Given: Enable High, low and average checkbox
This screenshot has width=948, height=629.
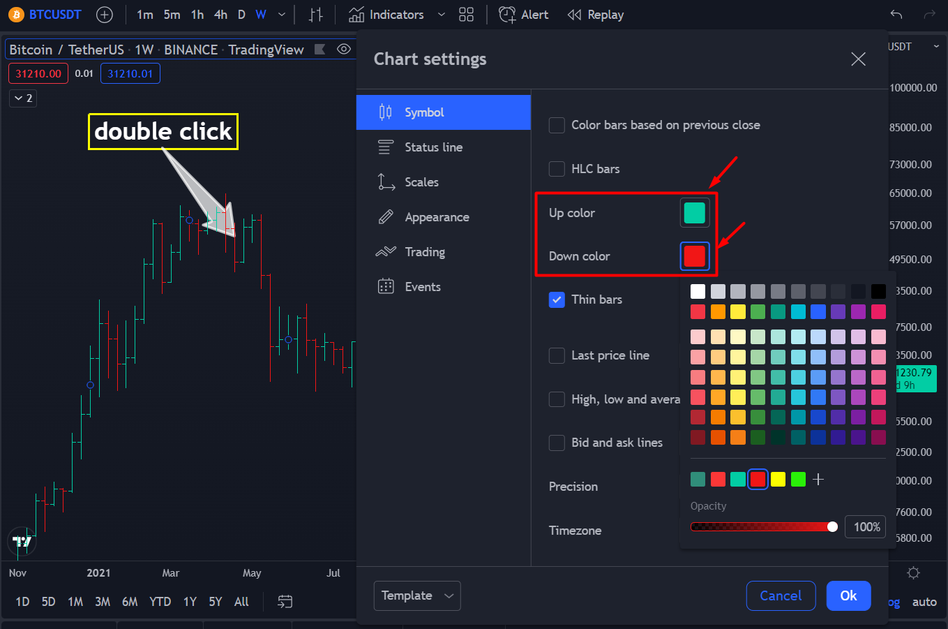Looking at the screenshot, I should coord(557,399).
